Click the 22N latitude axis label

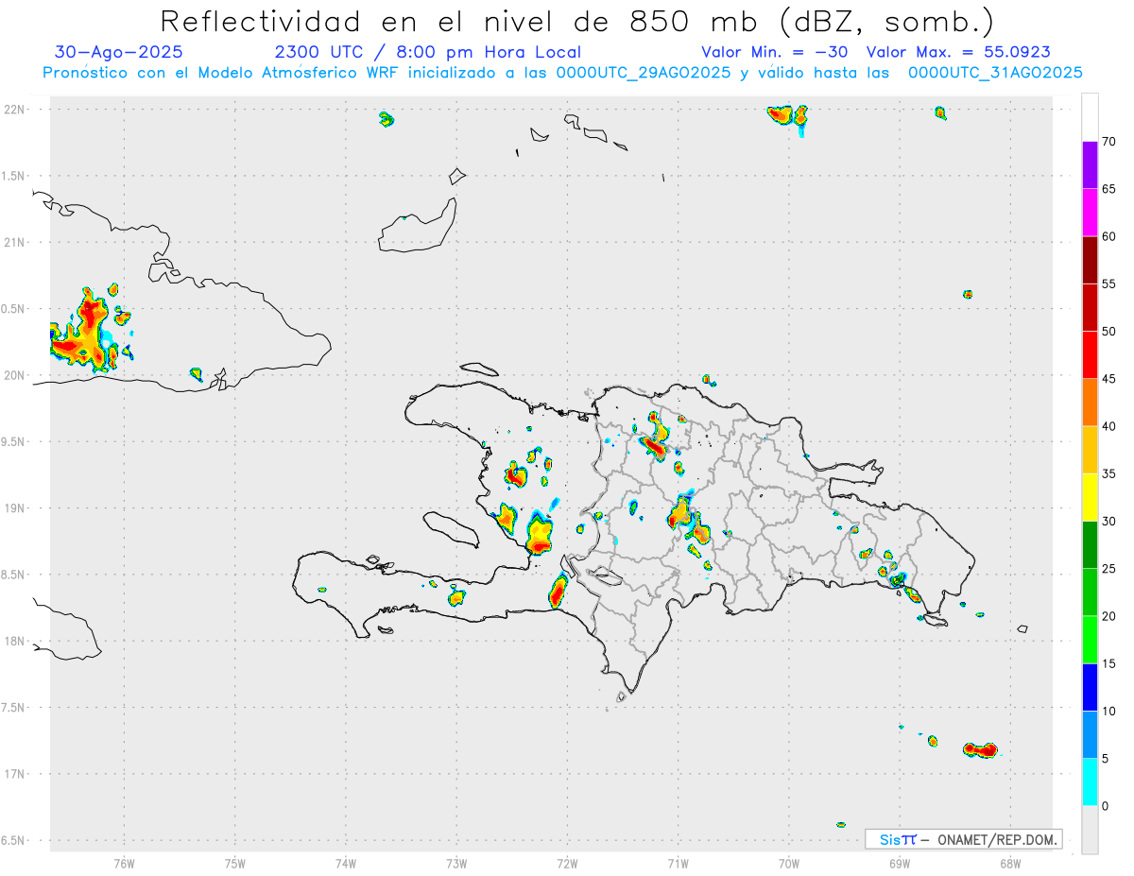[16, 110]
